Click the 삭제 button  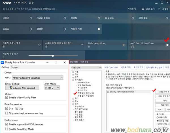click(163, 101)
